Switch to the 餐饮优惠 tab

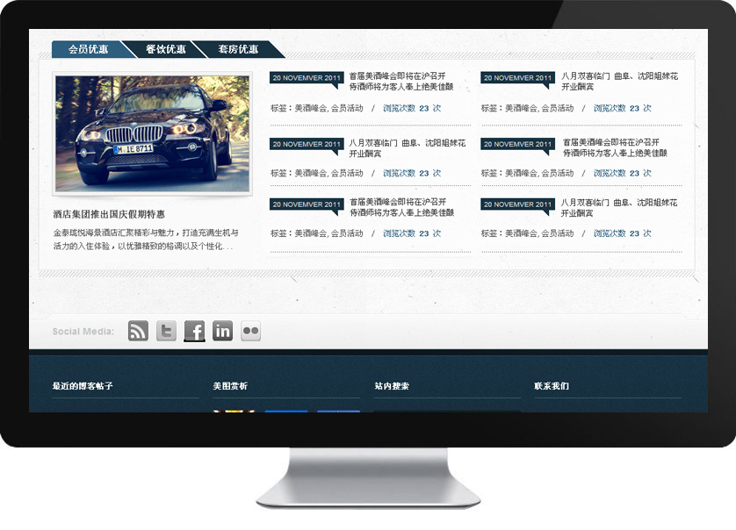165,49
